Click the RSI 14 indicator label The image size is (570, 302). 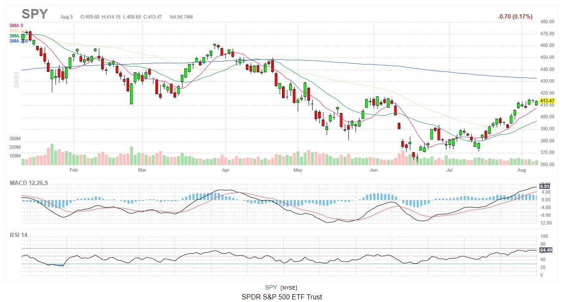(19, 235)
